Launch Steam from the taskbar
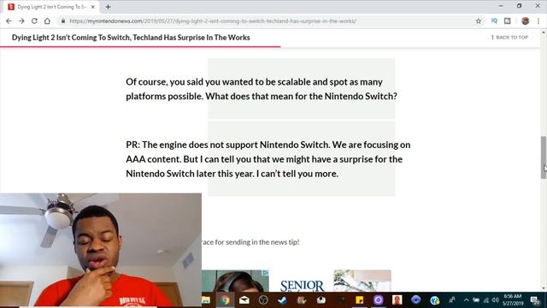This screenshot has height=308, width=547. point(282,300)
